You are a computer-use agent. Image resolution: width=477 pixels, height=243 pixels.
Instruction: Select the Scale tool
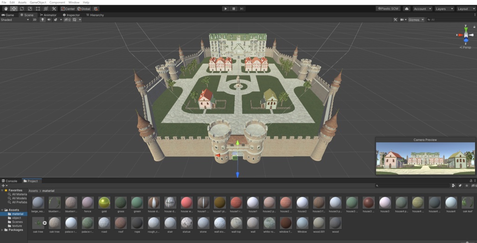click(30, 9)
